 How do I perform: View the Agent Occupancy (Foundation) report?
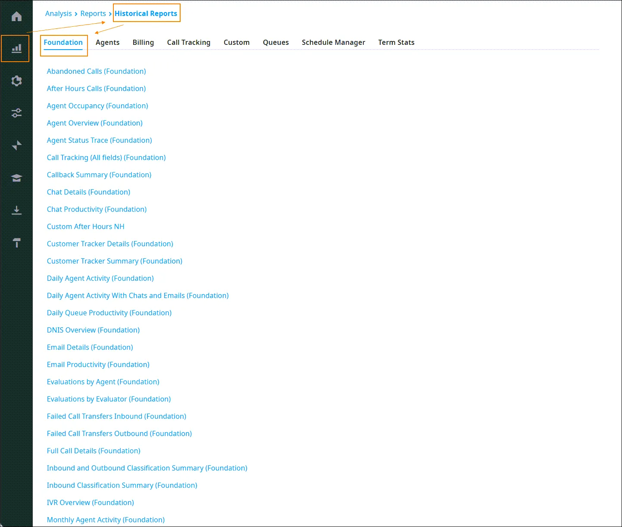[x=97, y=106]
